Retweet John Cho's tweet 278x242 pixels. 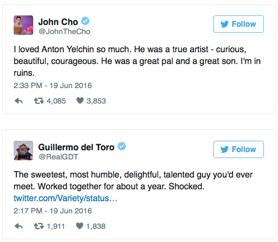pyautogui.click(x=39, y=101)
